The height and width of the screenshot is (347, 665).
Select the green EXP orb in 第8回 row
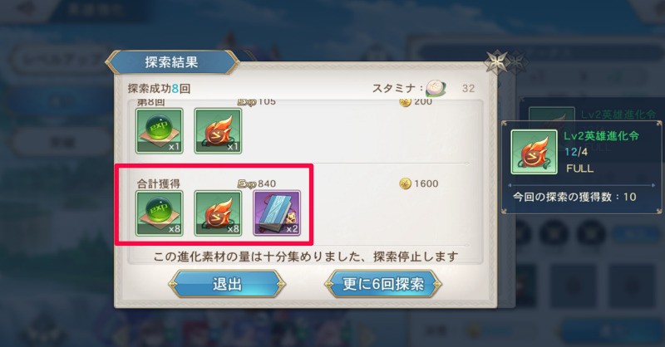tap(160, 130)
